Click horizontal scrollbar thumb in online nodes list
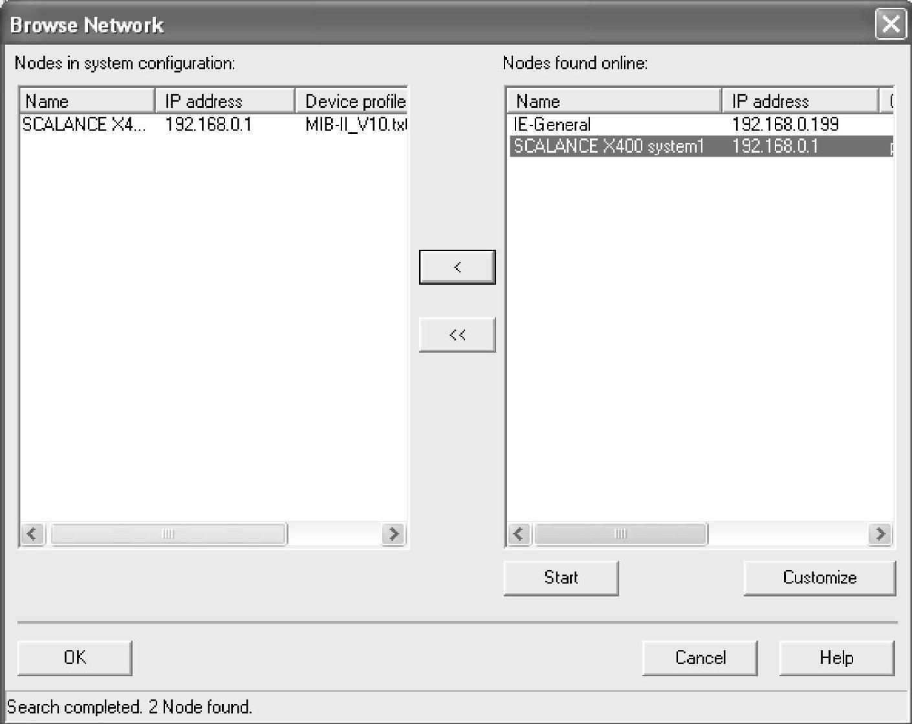 pyautogui.click(x=621, y=534)
